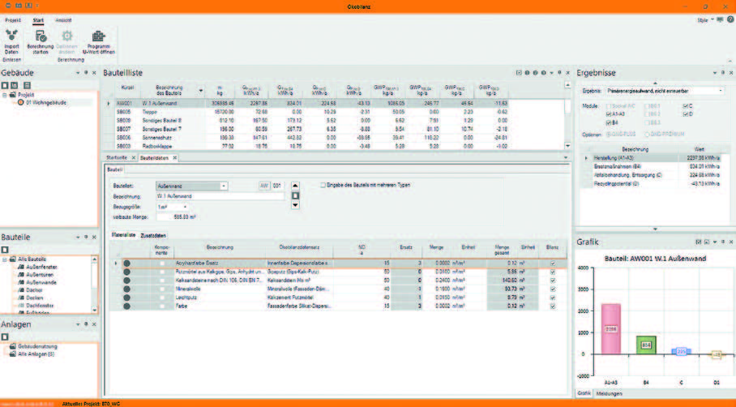Close the Bauteildaten tab
736x407 pixels.
(174, 158)
